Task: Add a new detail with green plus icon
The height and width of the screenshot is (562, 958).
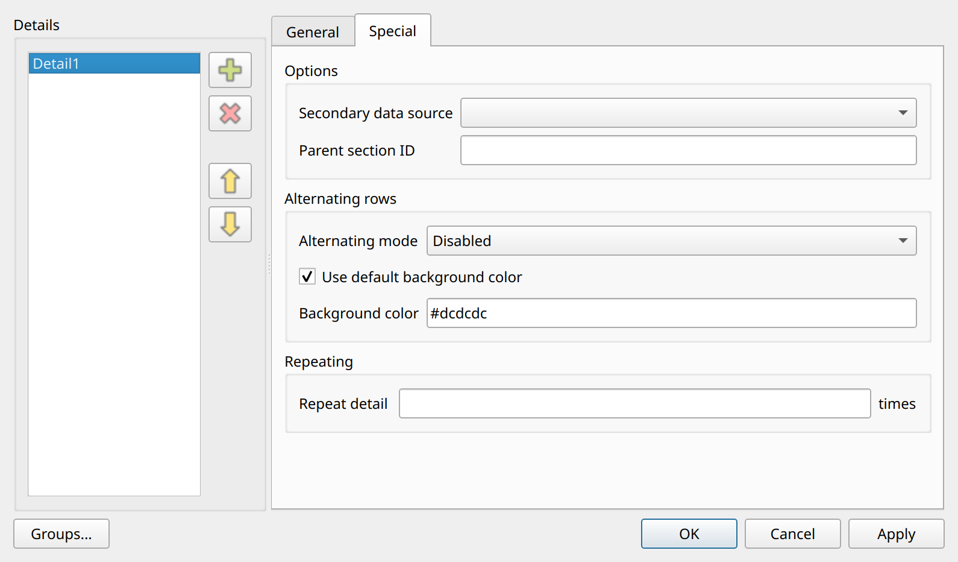Action: click(x=230, y=70)
